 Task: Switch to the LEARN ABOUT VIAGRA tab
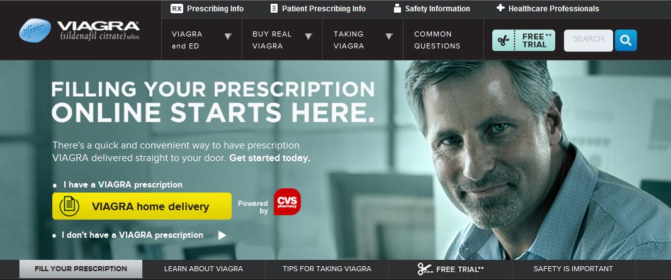pyautogui.click(x=204, y=269)
